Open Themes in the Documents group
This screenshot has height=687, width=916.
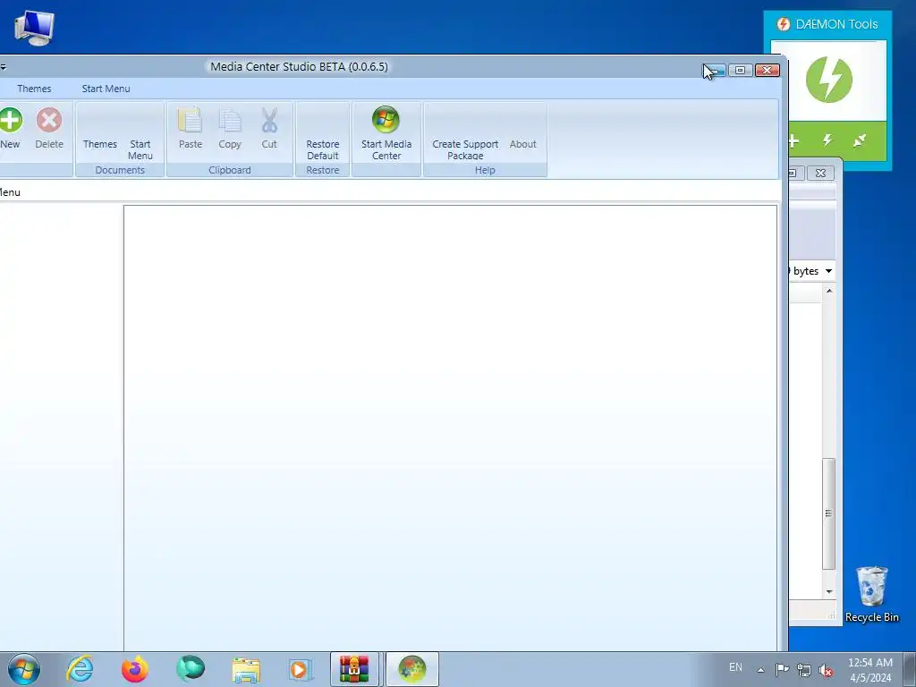(x=100, y=144)
